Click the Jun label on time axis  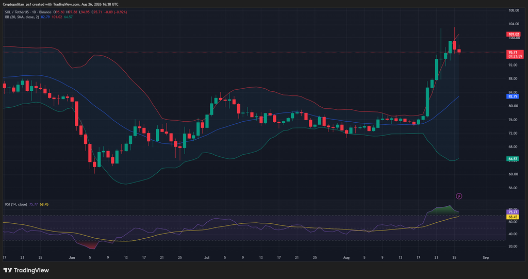(71, 257)
